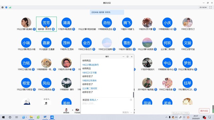Check the green network signal bars icon
This screenshot has width=214, height=120.
[10, 7]
